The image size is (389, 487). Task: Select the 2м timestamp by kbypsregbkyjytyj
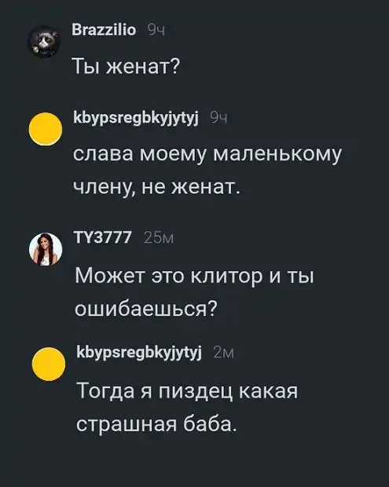point(223,353)
